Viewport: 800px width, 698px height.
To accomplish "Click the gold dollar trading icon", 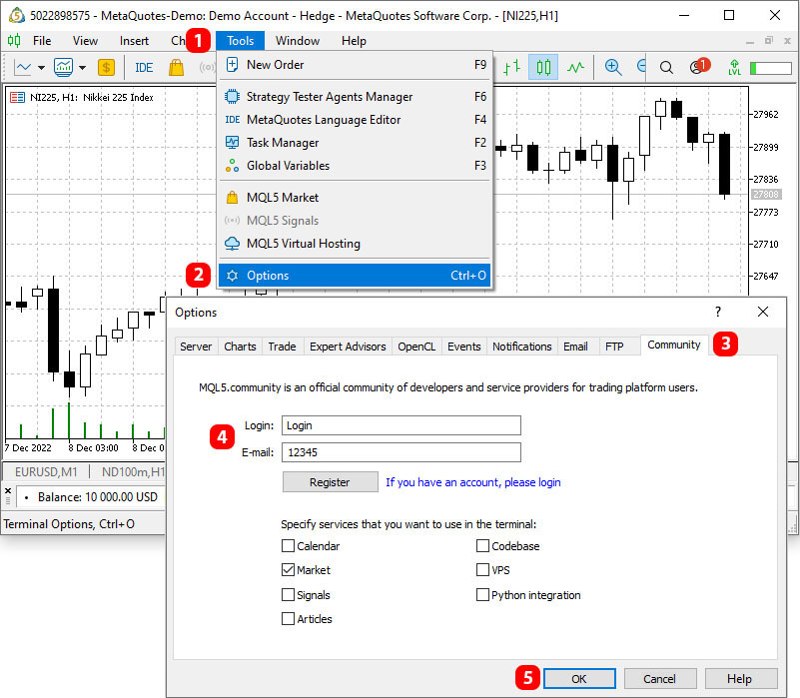I will (106, 67).
